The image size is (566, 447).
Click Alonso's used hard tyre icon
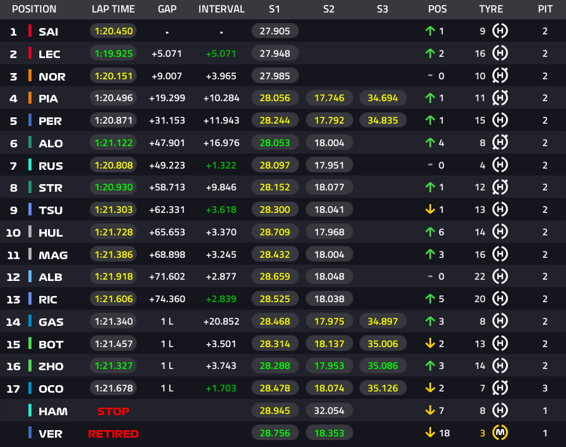pyautogui.click(x=500, y=142)
